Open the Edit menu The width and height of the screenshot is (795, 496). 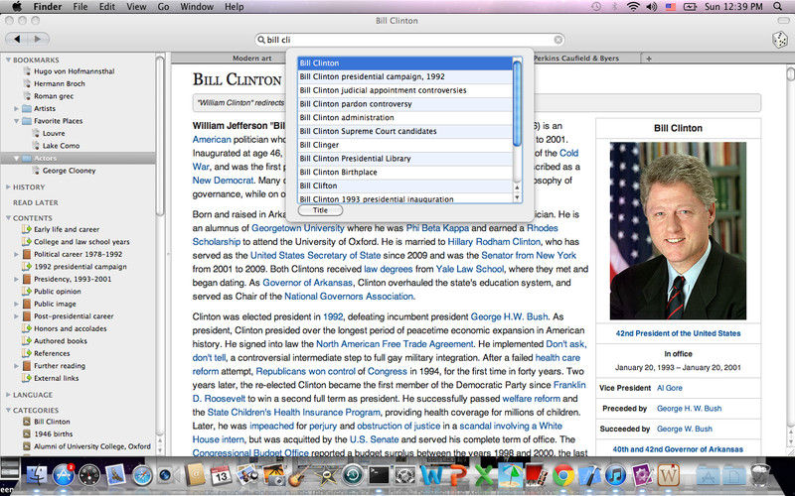click(x=107, y=7)
